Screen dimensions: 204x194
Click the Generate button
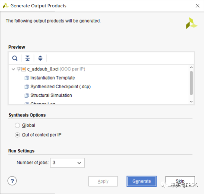pyautogui.click(x=141, y=181)
